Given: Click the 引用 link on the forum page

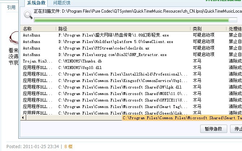Looking at the screenshot, I should 11,7.
